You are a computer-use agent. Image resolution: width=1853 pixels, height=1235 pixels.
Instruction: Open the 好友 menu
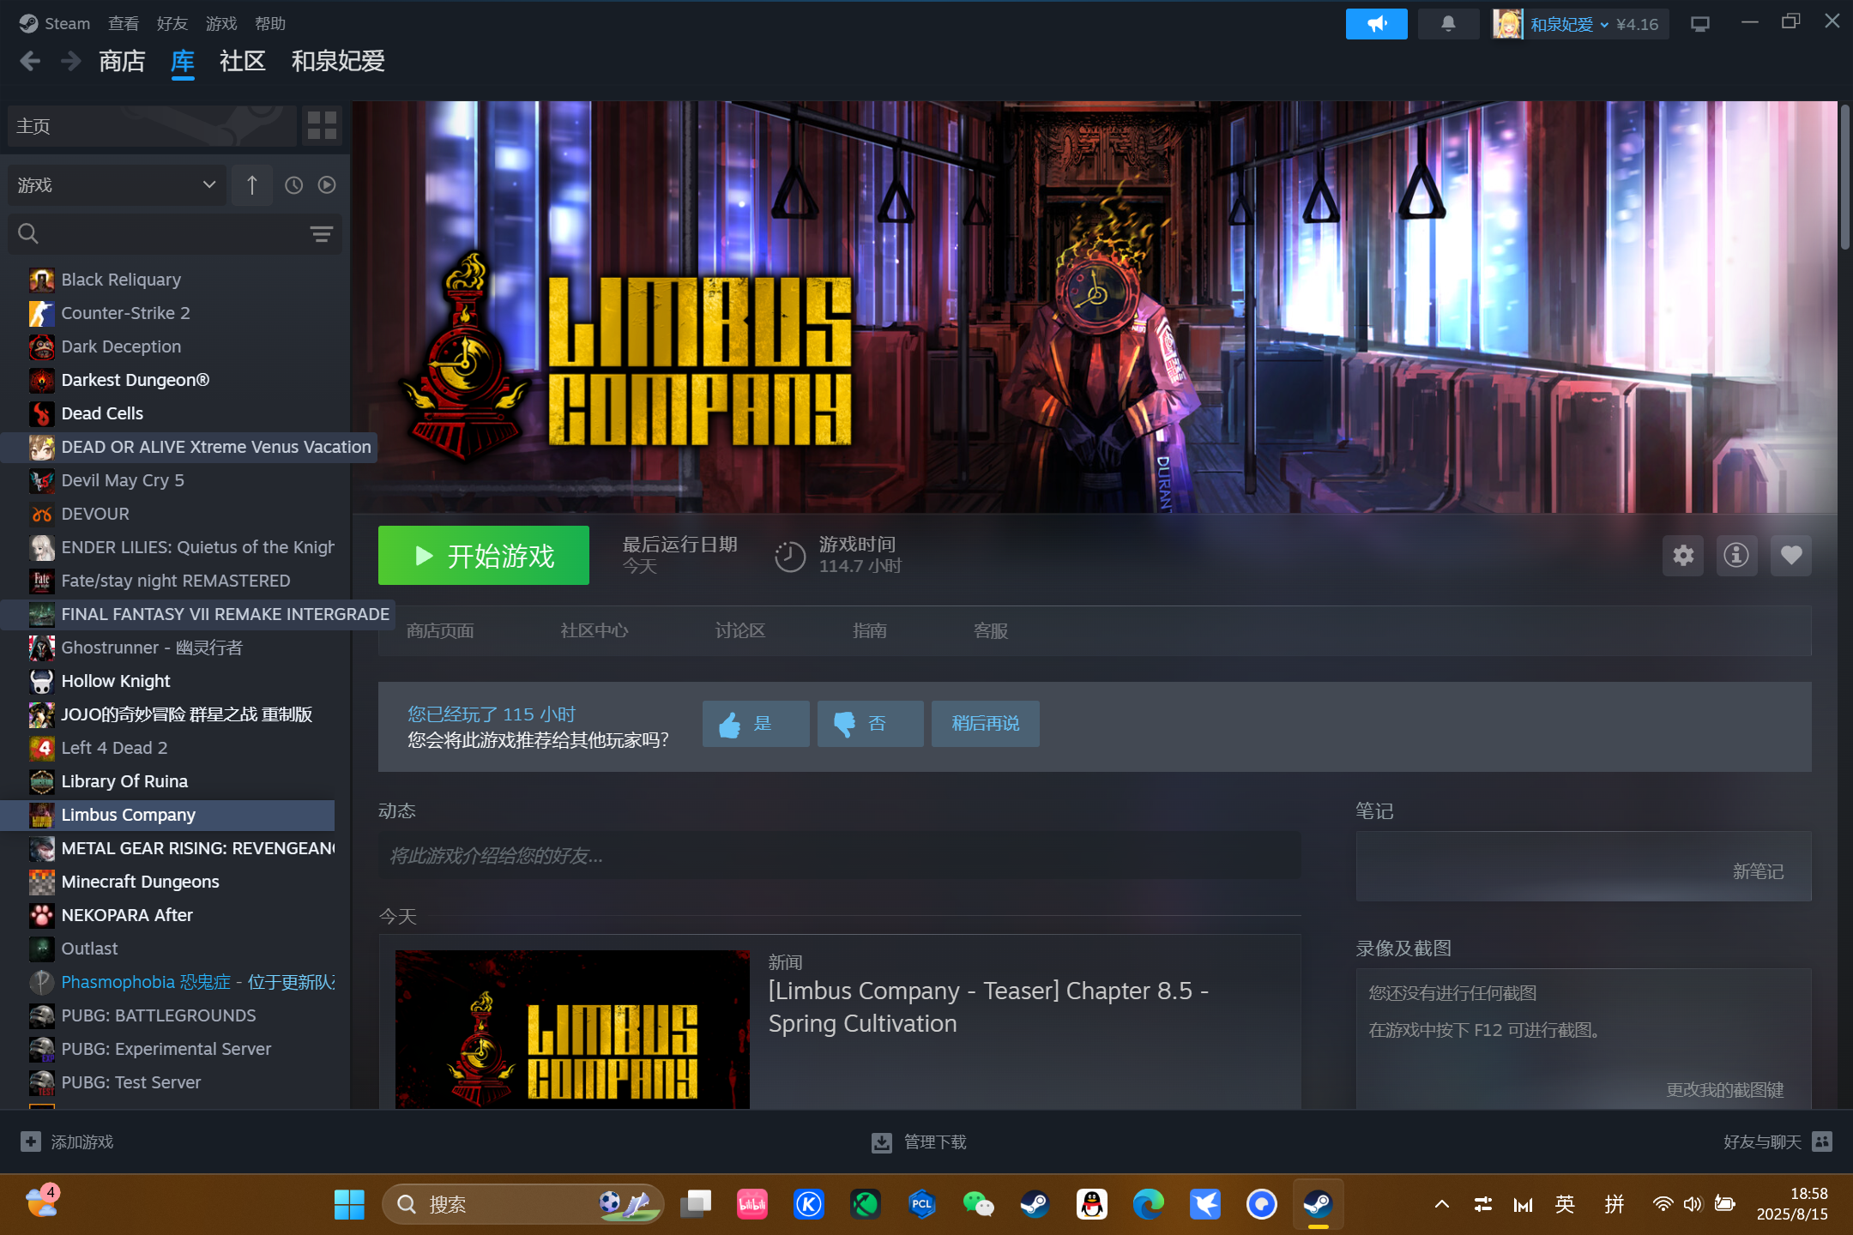pos(172,24)
